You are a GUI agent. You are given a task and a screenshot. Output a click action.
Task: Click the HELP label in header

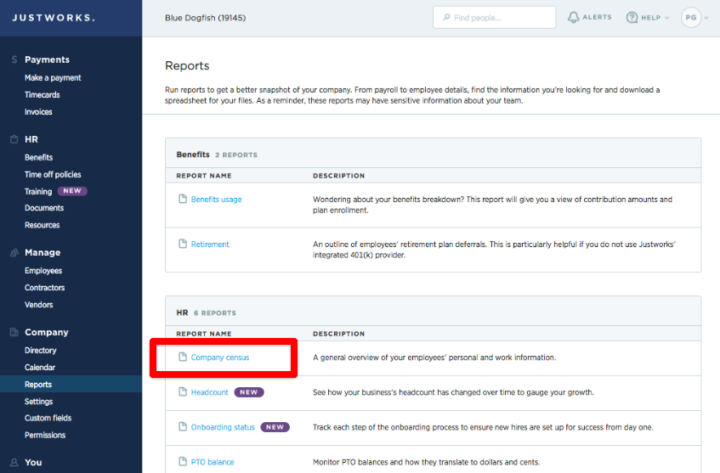pyautogui.click(x=650, y=18)
